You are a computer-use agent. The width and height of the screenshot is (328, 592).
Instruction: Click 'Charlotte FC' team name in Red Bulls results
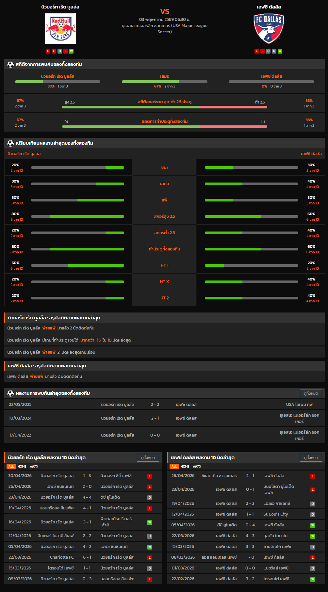tap(62, 557)
